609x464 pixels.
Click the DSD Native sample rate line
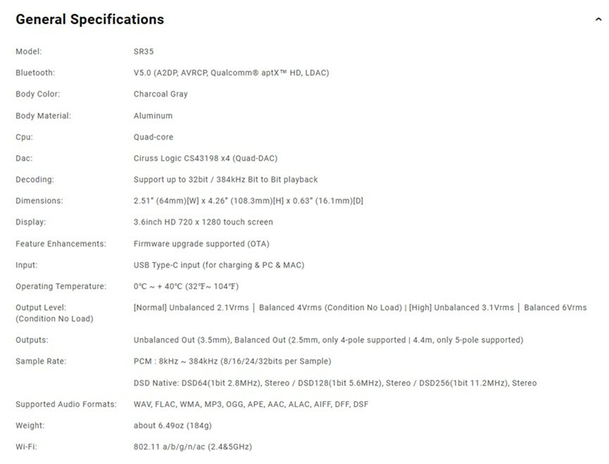click(334, 383)
